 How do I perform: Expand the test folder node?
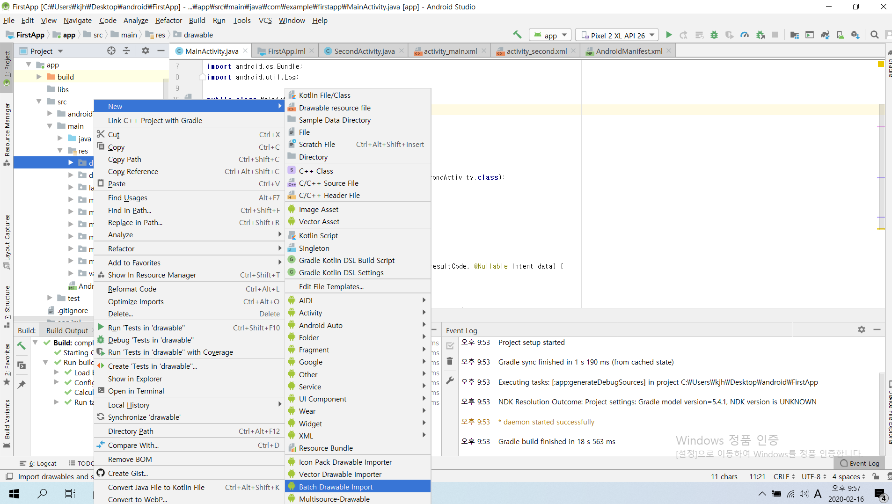[50, 298]
